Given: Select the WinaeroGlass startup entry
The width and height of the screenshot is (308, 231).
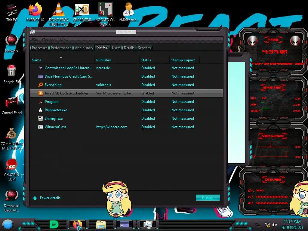Looking at the screenshot, I should [x=127, y=127].
